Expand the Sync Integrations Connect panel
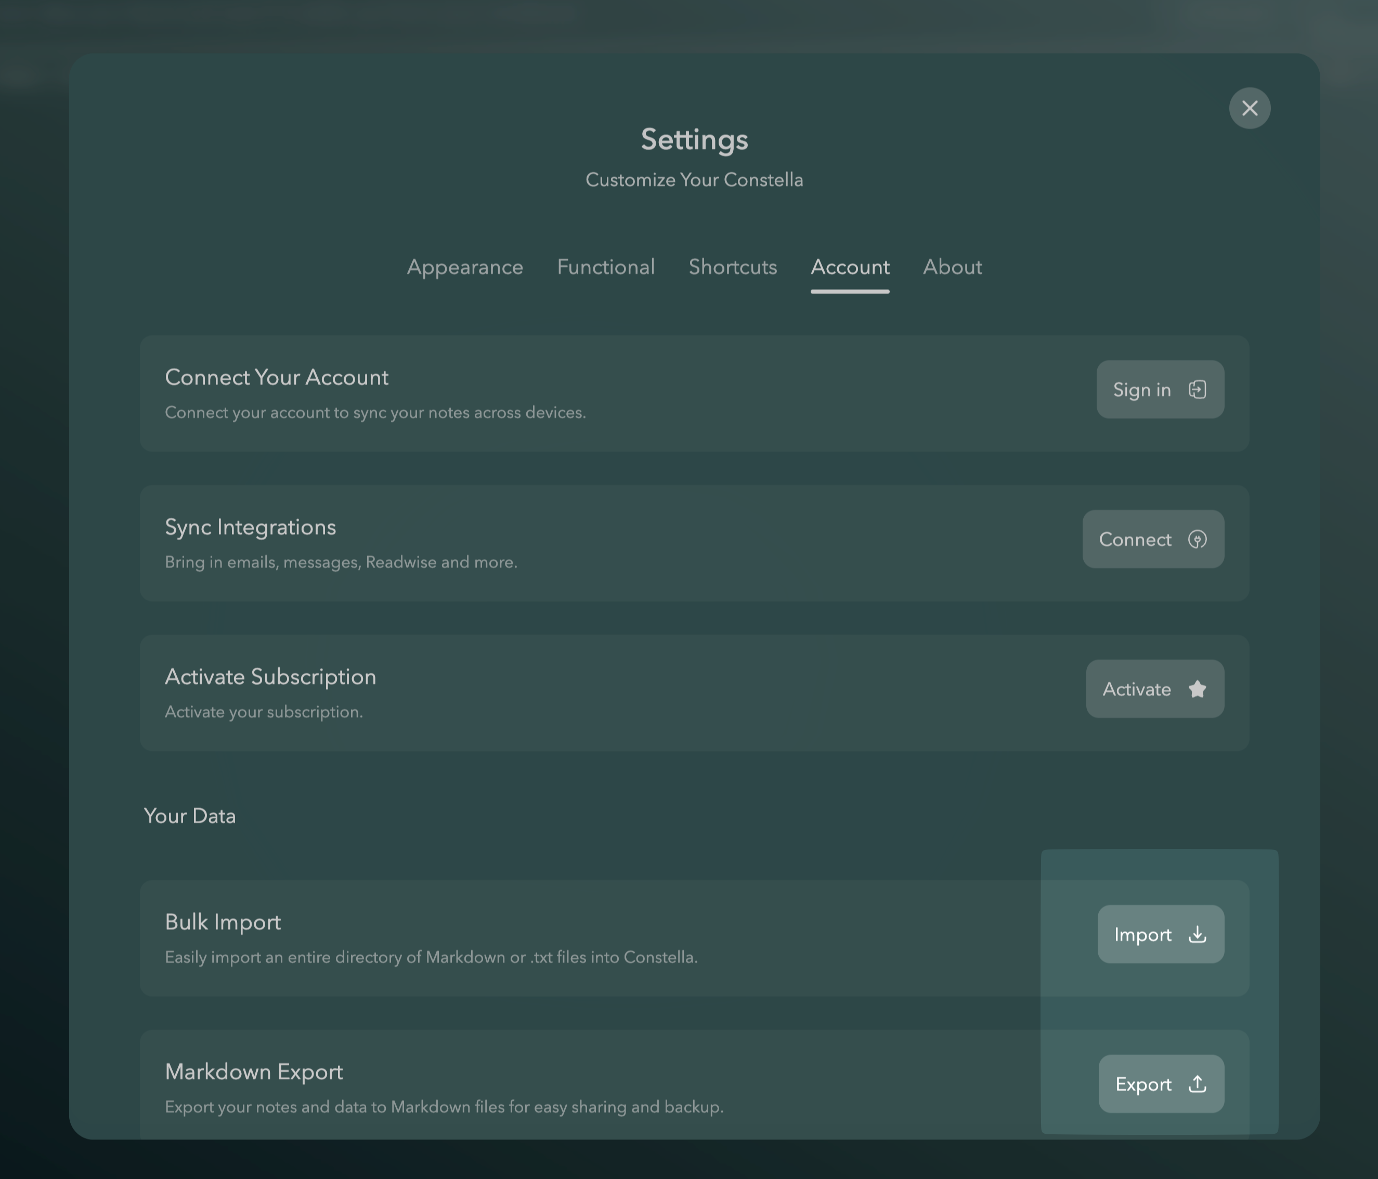This screenshot has height=1179, width=1378. (1152, 538)
